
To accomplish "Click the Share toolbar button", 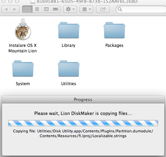I will pos(103,9).
